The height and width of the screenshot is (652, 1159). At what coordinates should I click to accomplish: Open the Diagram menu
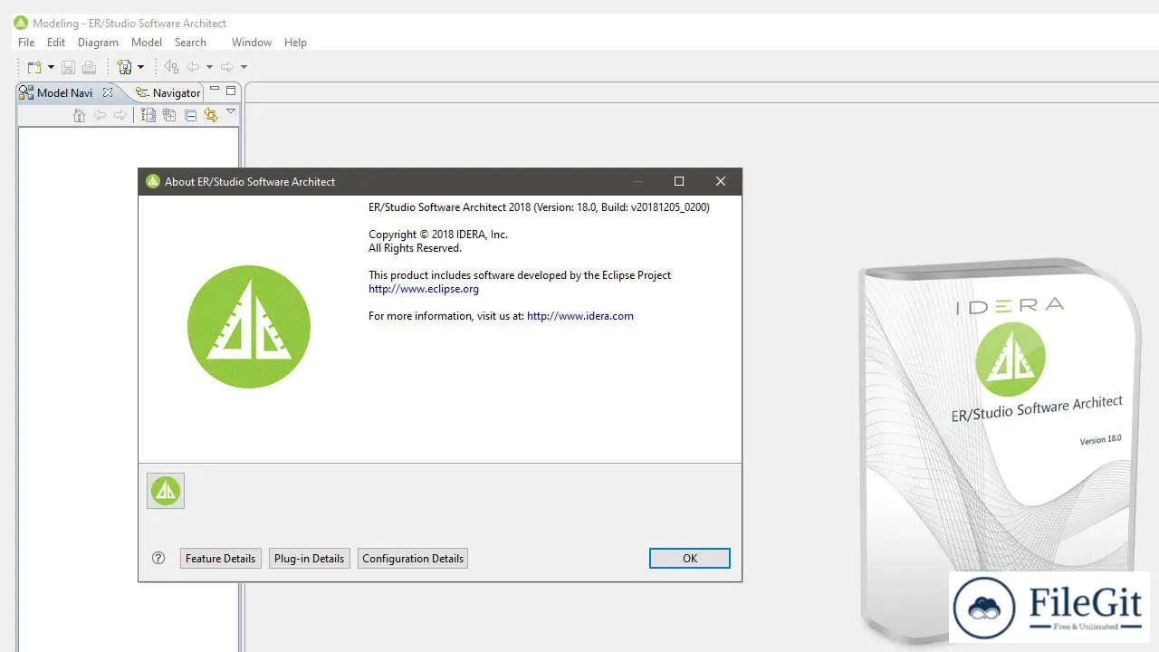98,43
